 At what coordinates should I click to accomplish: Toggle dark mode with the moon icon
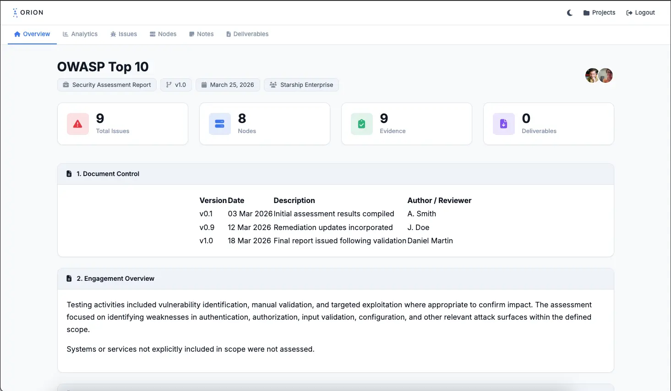(569, 12)
